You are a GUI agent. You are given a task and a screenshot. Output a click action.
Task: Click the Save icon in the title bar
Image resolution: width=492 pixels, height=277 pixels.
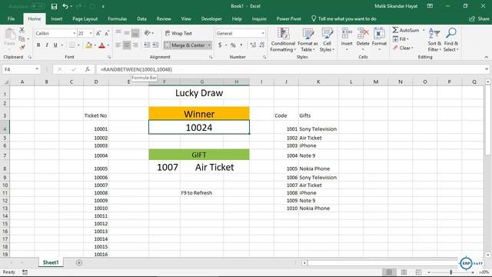coord(54,6)
